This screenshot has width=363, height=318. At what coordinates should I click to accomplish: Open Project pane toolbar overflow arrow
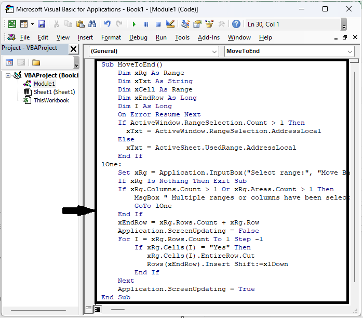tap(76, 63)
